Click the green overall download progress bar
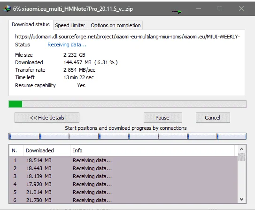Image resolution: width=255 pixels, height=210 pixels. coord(128,104)
